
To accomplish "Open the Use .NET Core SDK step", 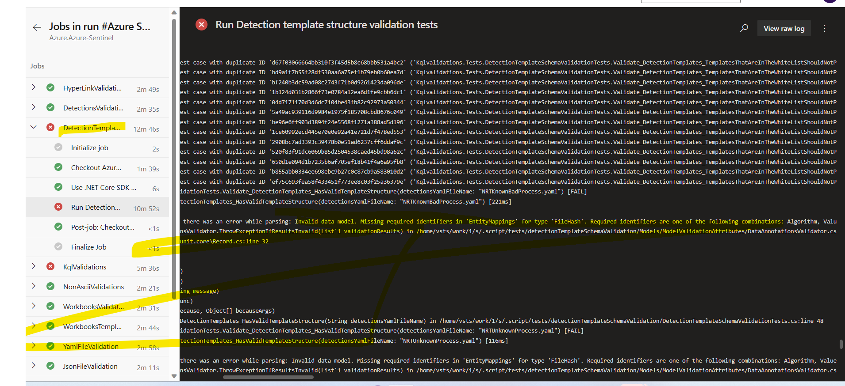I will pos(97,187).
